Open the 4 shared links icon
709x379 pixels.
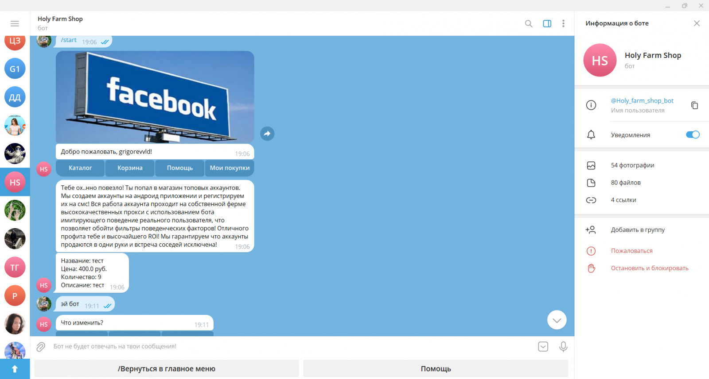591,200
